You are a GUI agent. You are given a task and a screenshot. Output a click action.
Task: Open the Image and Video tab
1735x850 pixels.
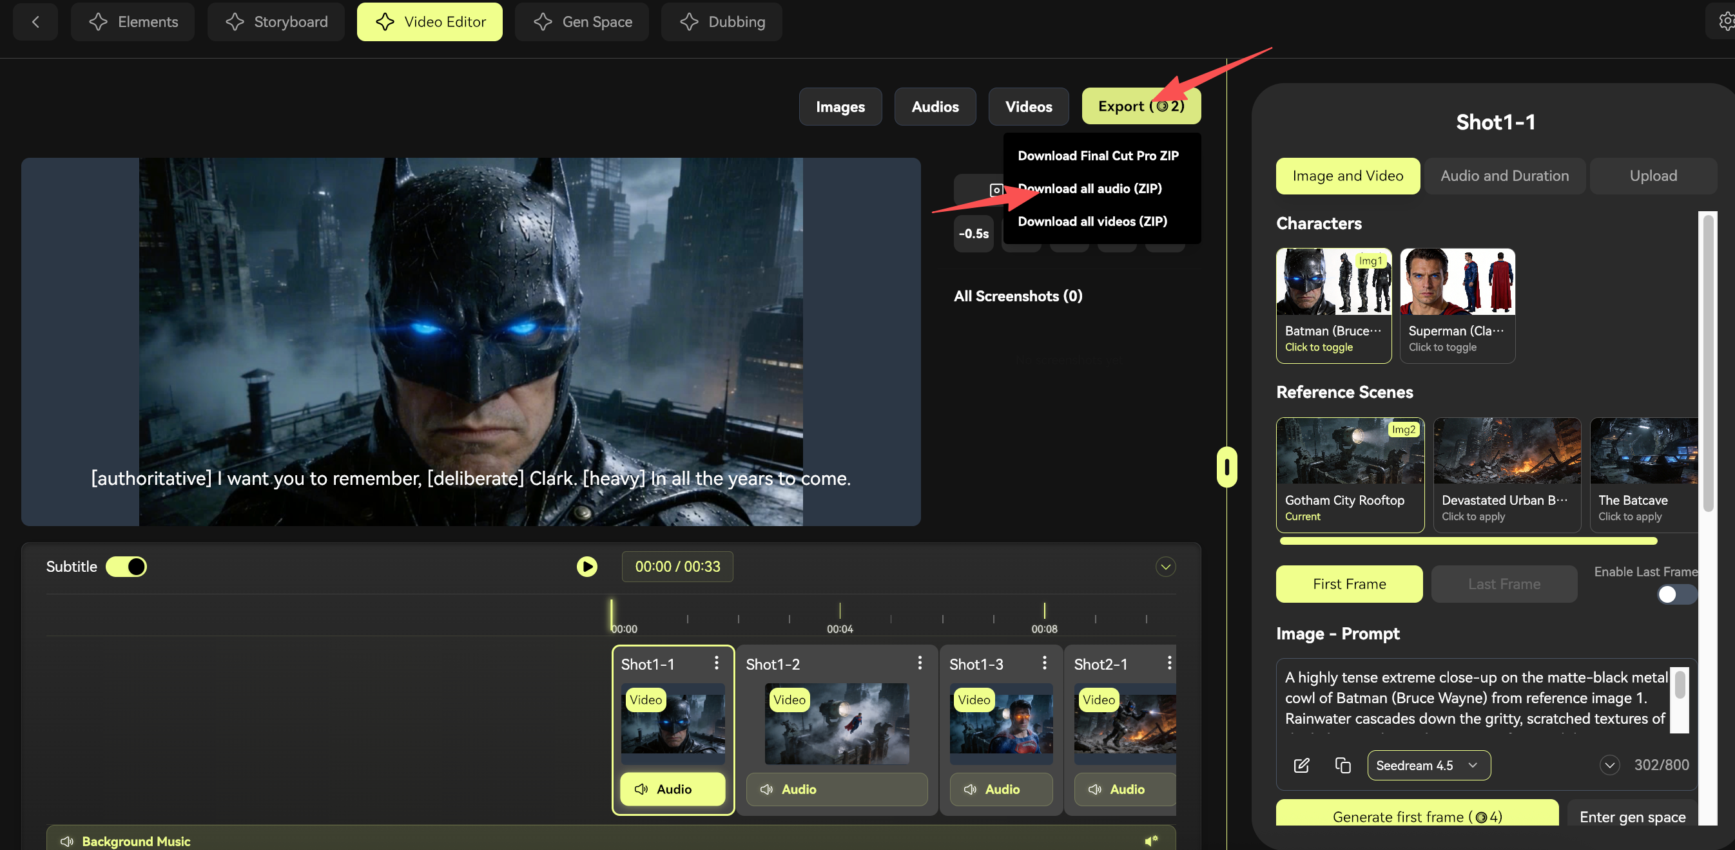click(1348, 176)
